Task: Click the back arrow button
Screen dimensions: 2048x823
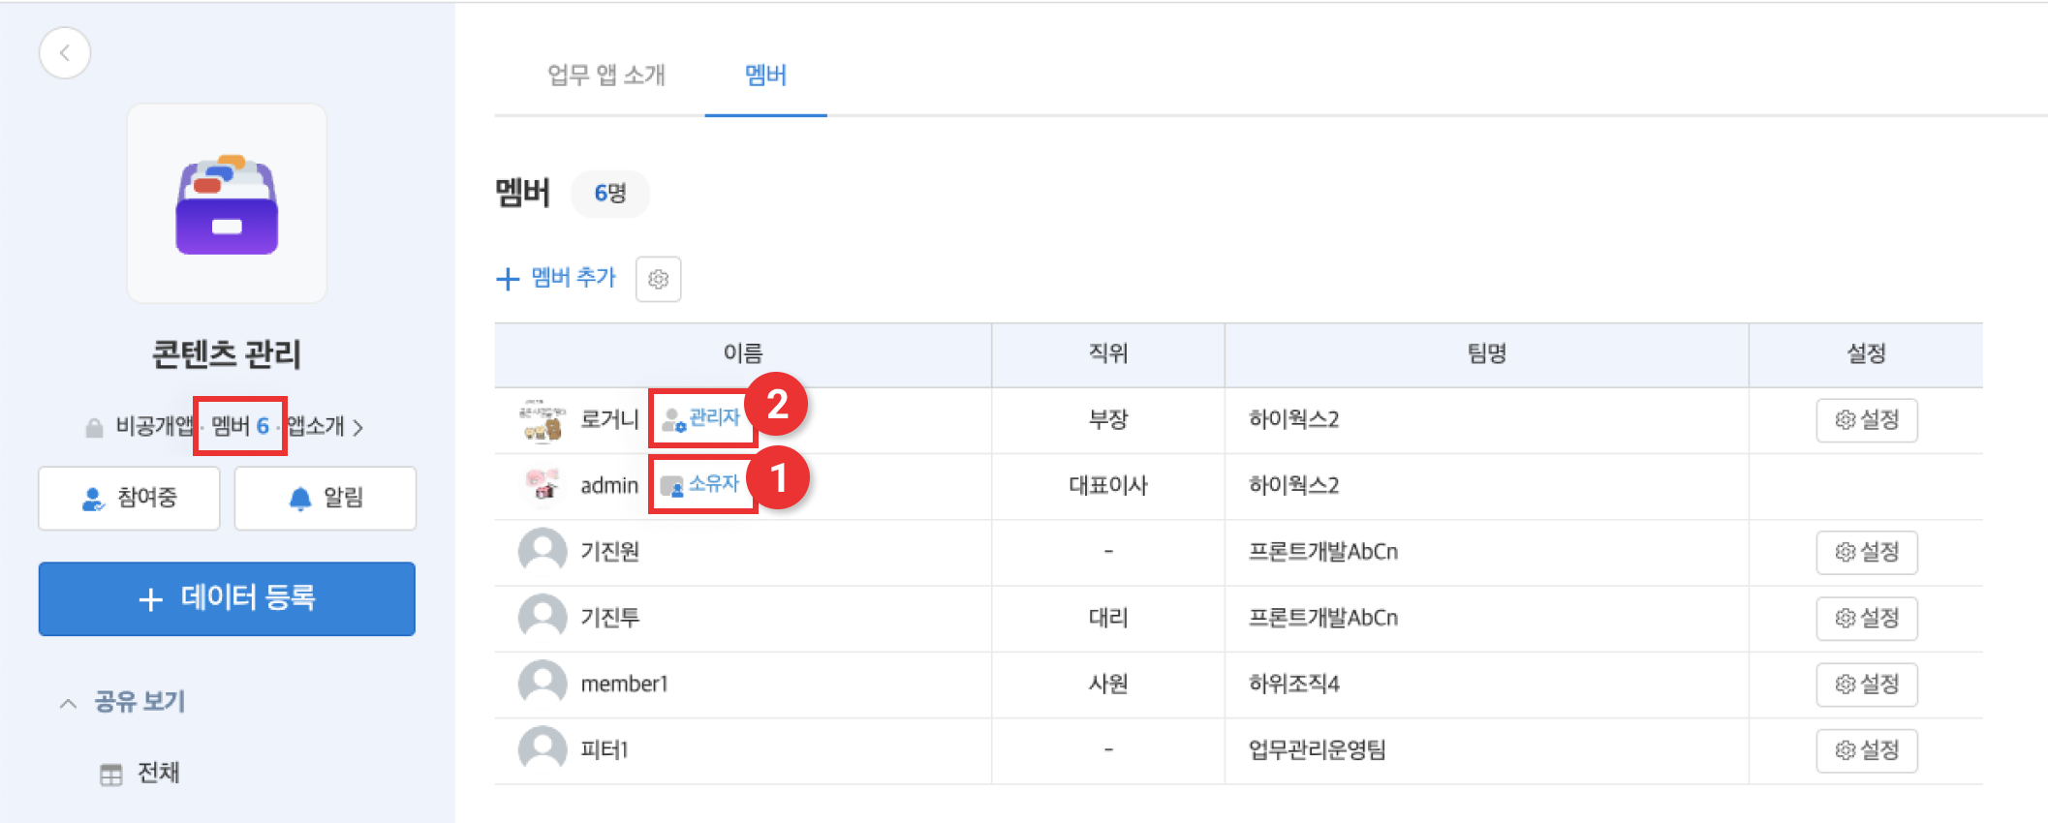Action: point(65,53)
